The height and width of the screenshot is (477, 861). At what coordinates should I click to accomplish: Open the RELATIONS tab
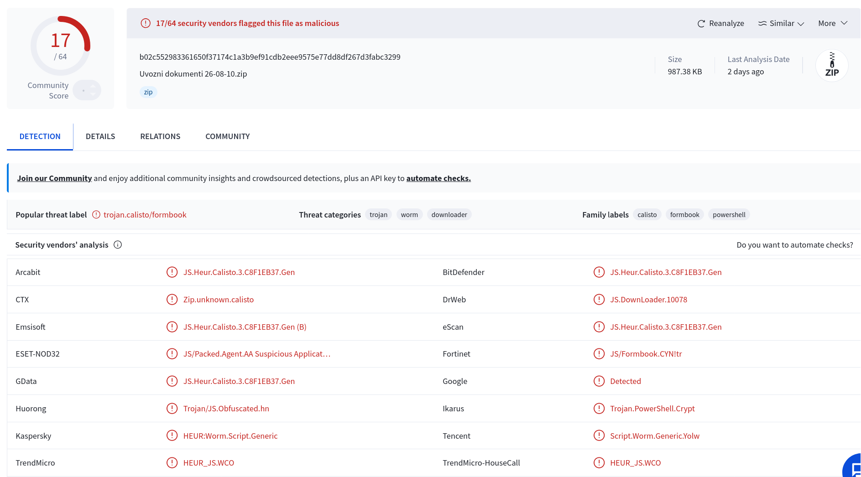(160, 136)
